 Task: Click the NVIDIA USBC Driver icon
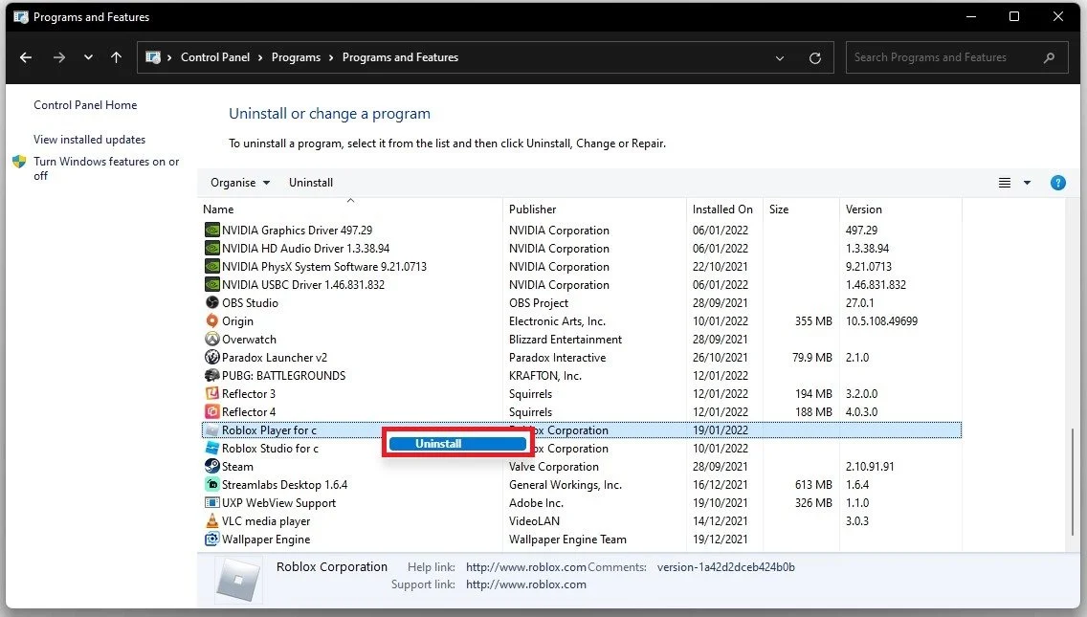point(212,284)
